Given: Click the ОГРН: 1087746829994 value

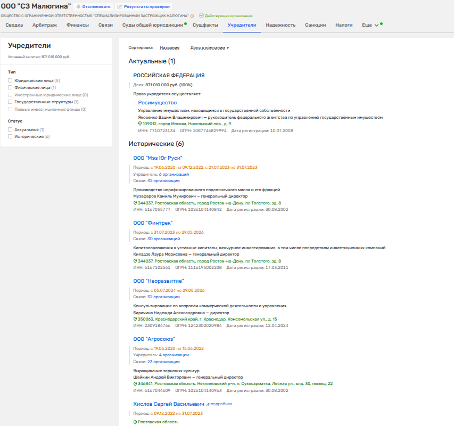Looking at the screenshot, I should click(203, 130).
